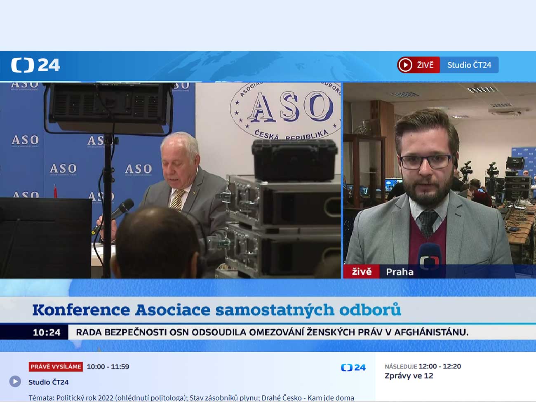Click the reporter's live video feed
This screenshot has width=536, height=402.
pos(440,180)
